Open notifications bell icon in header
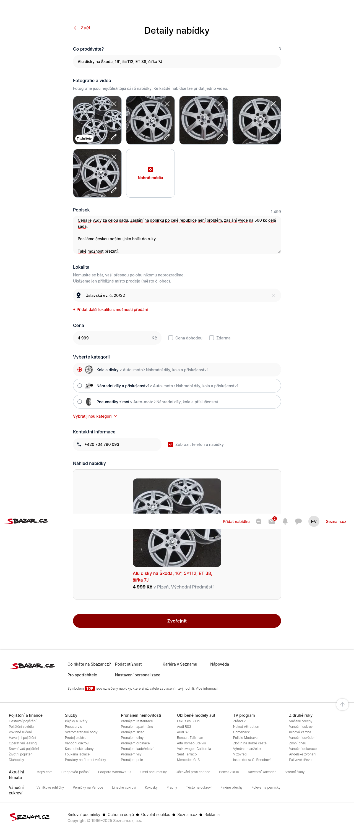The height and width of the screenshot is (832, 354). (x=285, y=521)
